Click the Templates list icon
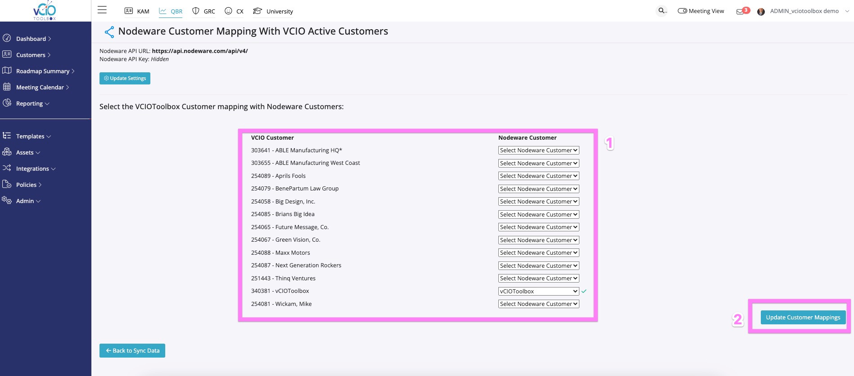Viewport: 854px width, 376px height. point(7,136)
